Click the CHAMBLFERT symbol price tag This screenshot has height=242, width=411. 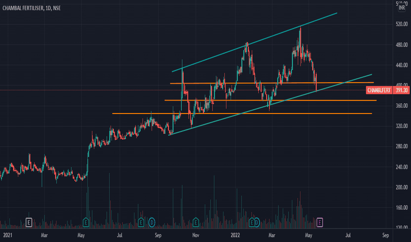pyautogui.click(x=379, y=90)
